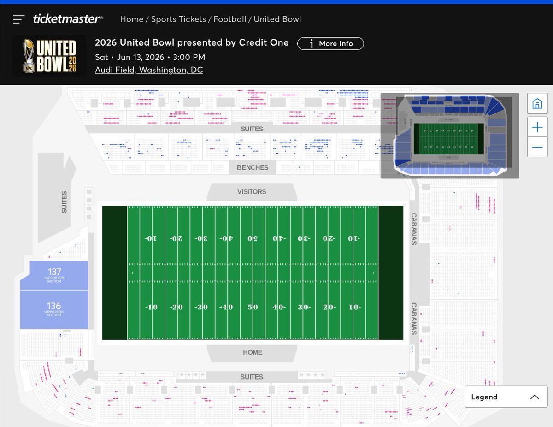
Task: Click the United Bowl 2026 event logo
Action: pyautogui.click(x=49, y=55)
